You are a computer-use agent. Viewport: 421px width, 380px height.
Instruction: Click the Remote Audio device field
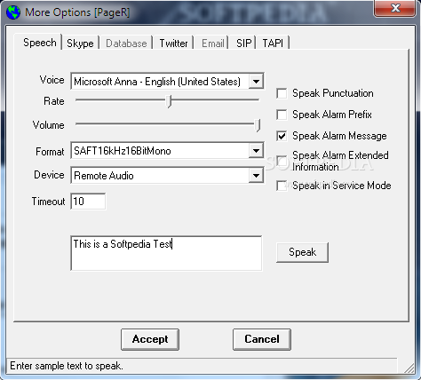[x=167, y=176]
